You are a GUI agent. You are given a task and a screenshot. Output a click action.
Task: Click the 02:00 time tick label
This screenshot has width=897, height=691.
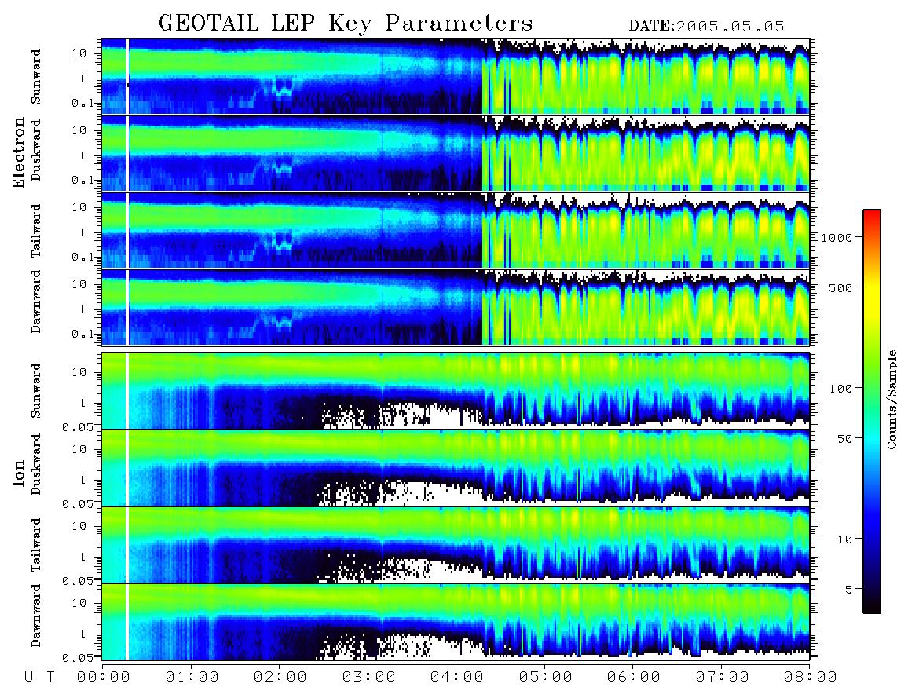[x=280, y=677]
